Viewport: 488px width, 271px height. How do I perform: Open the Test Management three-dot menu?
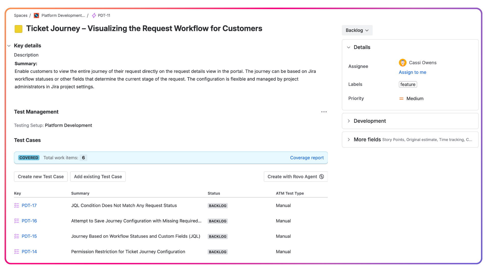(324, 112)
